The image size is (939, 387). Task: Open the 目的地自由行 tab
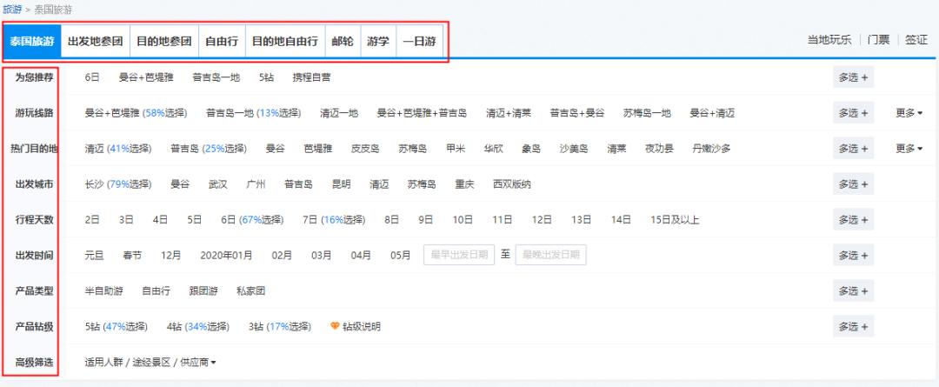[285, 42]
